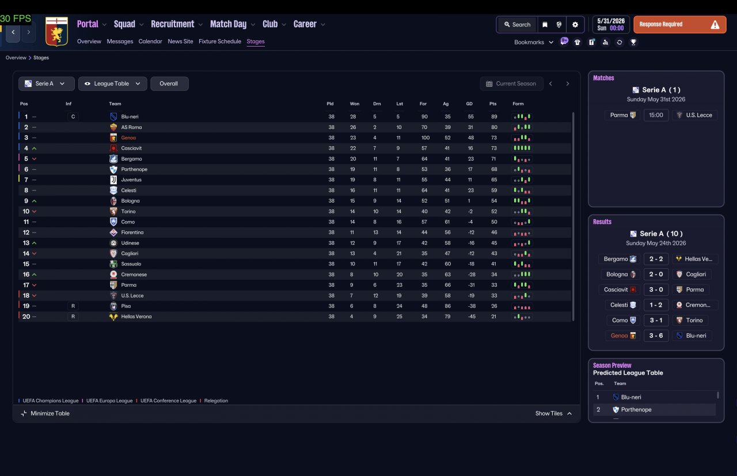Viewport: 737px width, 476px height.
Task: Click Overview in the breadcrumb
Action: (x=16, y=58)
